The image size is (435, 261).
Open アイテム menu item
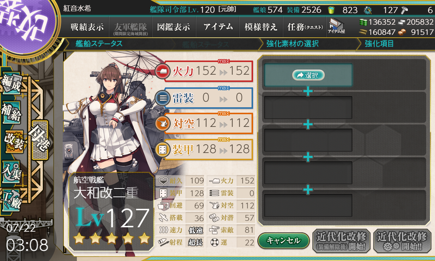point(218,27)
